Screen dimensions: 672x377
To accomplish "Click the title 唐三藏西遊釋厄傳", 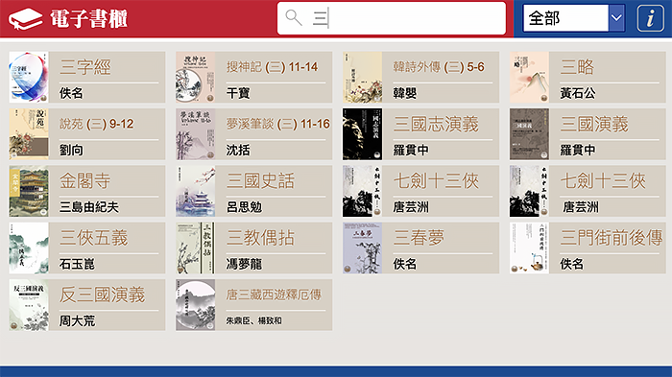I will coord(274,295).
